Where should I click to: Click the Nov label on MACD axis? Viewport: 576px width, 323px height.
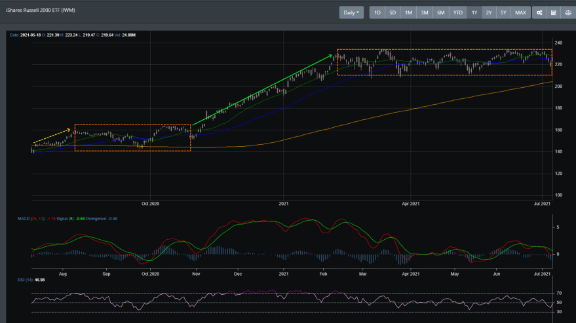point(196,274)
